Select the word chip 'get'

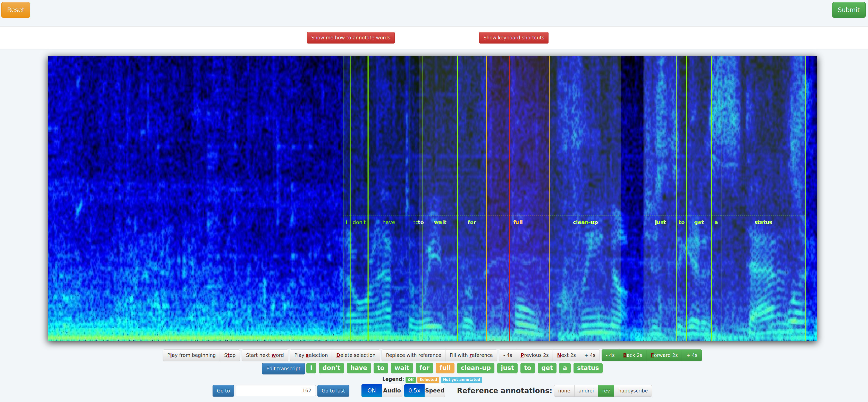click(x=547, y=368)
